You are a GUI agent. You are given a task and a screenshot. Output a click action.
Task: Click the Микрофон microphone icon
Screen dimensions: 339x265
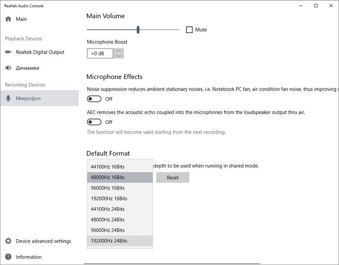click(8, 98)
